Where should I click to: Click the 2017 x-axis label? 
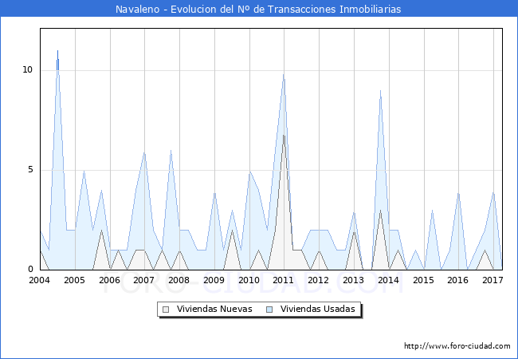pyautogui.click(x=492, y=280)
